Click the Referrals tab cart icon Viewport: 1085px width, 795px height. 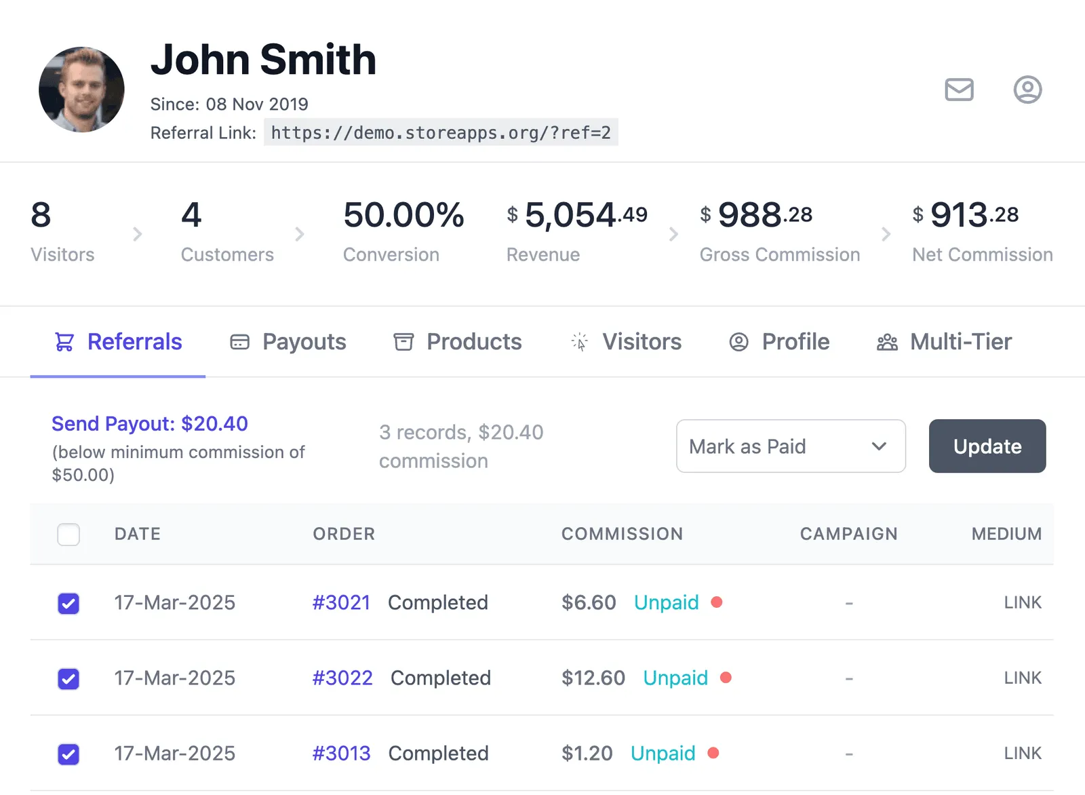pos(64,342)
